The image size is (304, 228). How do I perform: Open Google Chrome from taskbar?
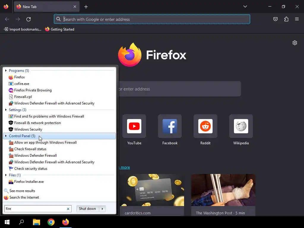pyautogui.click(x=51, y=222)
